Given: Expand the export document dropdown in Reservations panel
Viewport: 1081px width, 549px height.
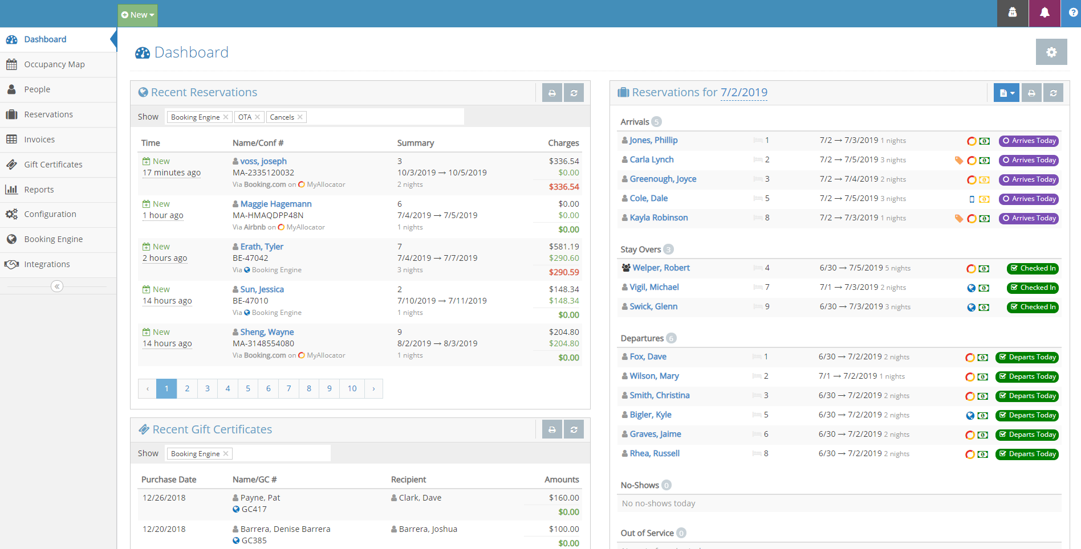Looking at the screenshot, I should [1006, 93].
